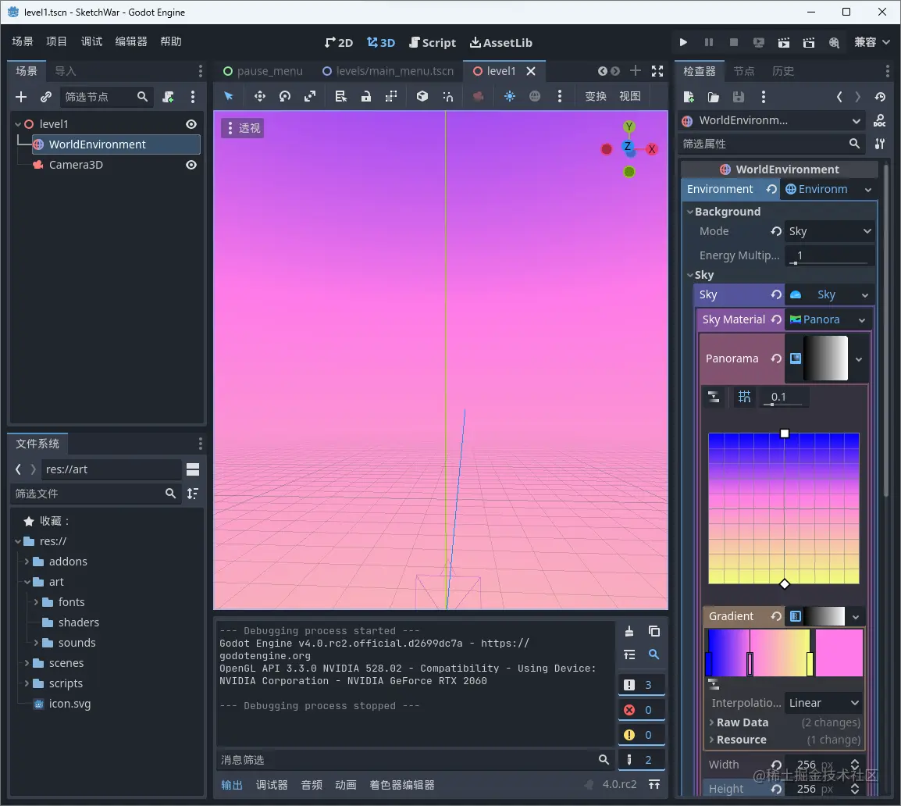Open the AssetLib workspace

pyautogui.click(x=500, y=42)
